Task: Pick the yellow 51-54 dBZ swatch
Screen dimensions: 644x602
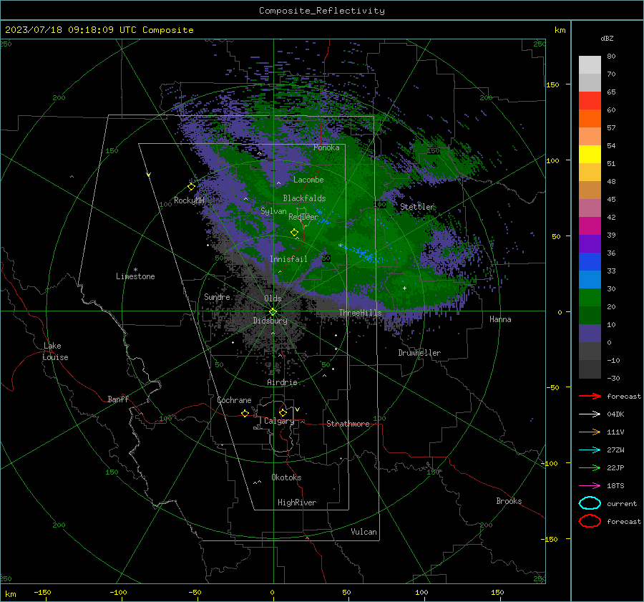Action: tap(590, 154)
